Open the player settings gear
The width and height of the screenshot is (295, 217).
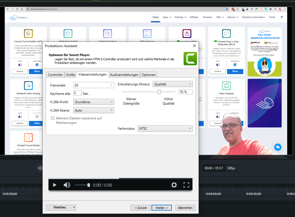(174, 185)
